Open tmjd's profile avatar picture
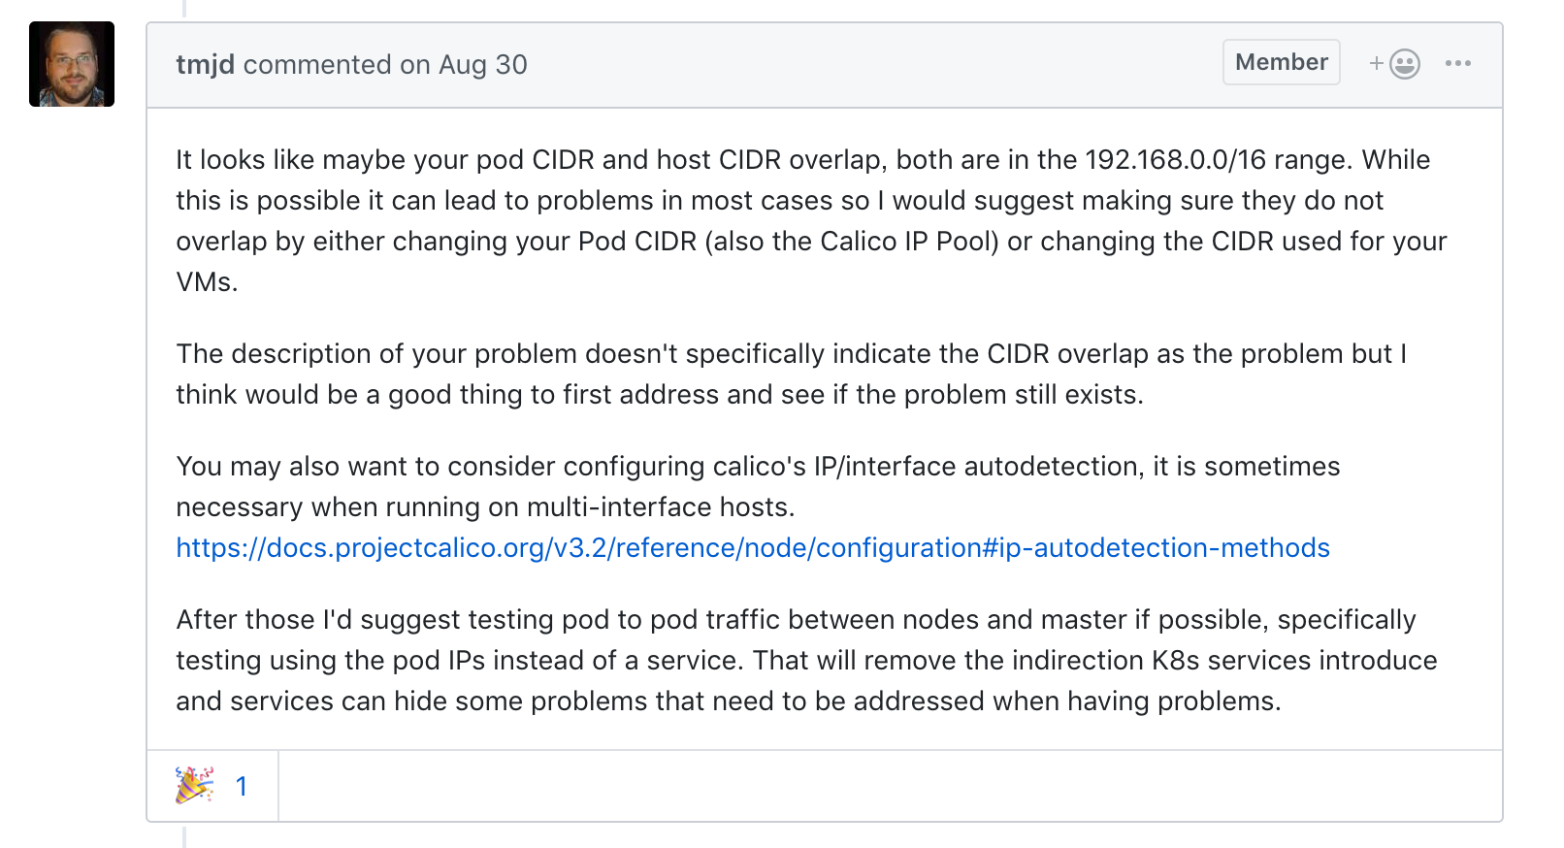 [x=72, y=64]
